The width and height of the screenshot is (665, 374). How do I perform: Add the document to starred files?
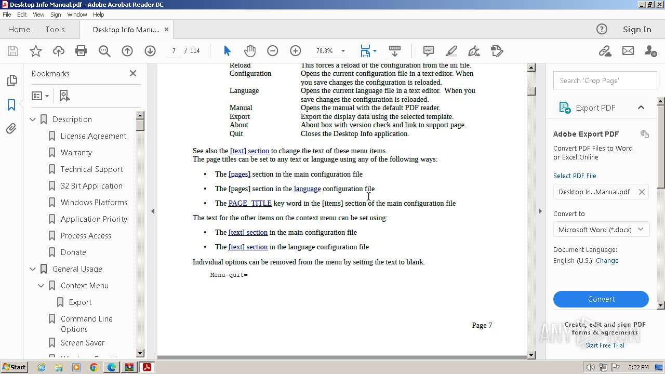tap(36, 51)
